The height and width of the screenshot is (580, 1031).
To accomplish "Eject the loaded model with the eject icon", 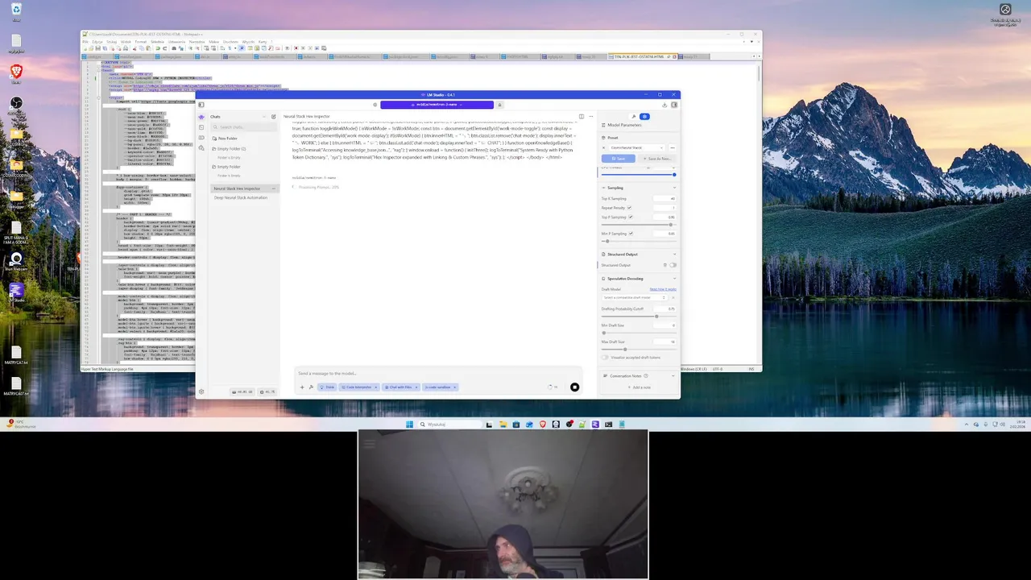I will [x=499, y=105].
